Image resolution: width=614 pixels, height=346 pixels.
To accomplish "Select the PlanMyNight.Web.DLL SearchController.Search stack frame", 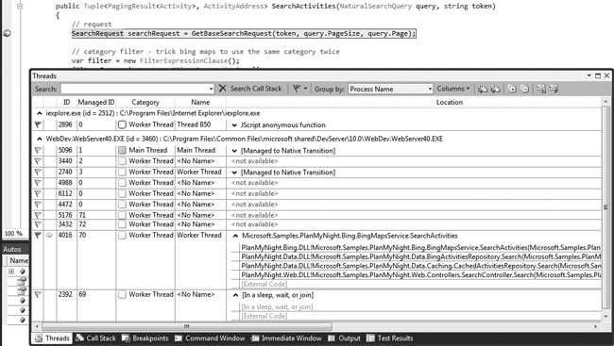I will (x=420, y=275).
